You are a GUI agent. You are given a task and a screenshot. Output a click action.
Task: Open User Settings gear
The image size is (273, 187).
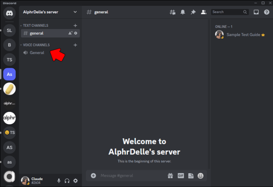click(x=76, y=181)
